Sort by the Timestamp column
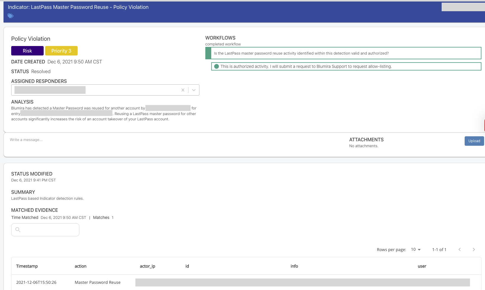Viewport: 485px width, 290px height. coord(27,266)
